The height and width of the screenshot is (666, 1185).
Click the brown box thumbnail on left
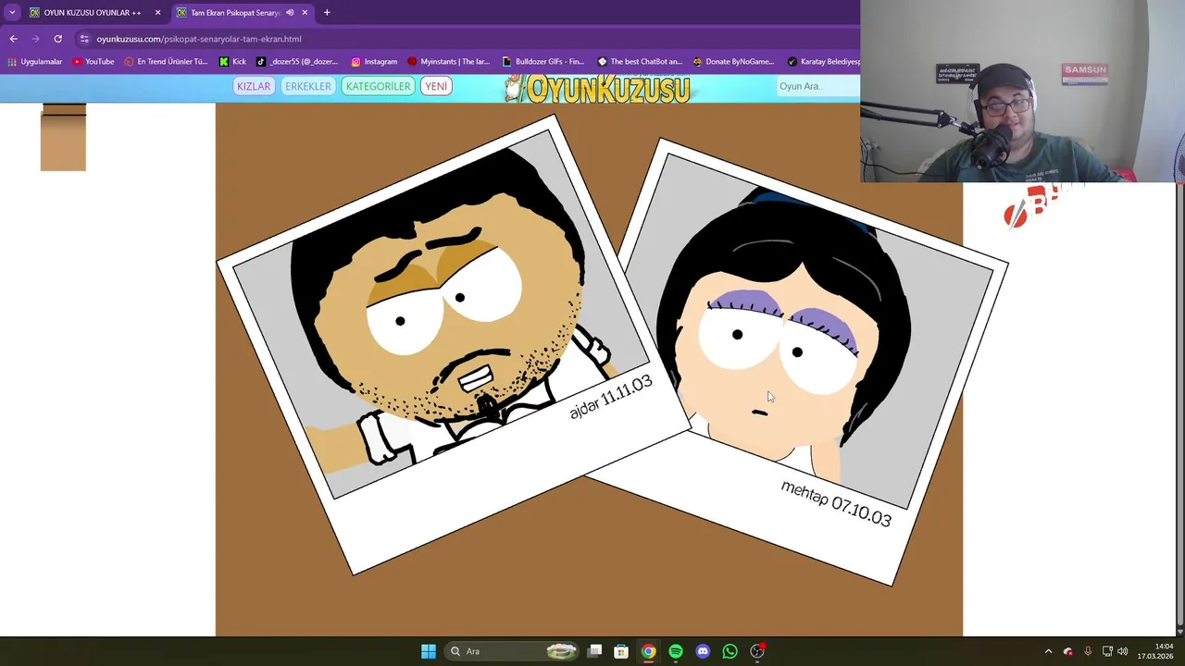(x=63, y=137)
